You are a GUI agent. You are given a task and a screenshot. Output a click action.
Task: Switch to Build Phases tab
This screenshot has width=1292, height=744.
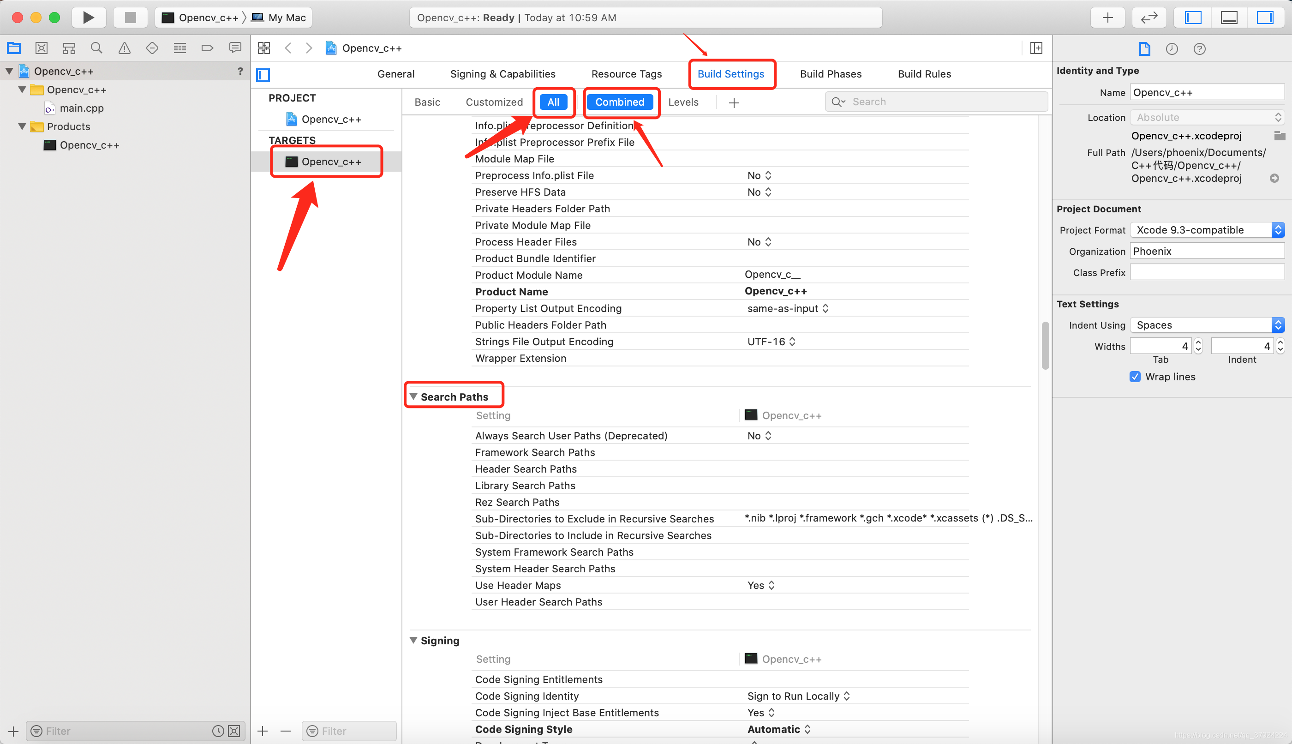(x=831, y=74)
